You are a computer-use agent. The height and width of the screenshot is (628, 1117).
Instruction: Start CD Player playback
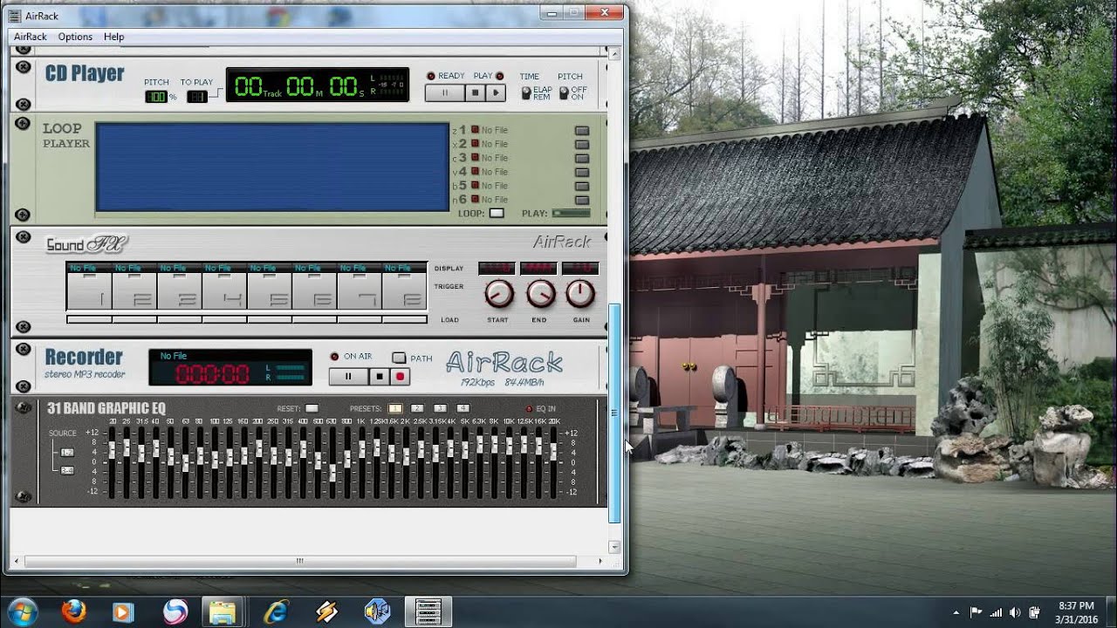[496, 92]
